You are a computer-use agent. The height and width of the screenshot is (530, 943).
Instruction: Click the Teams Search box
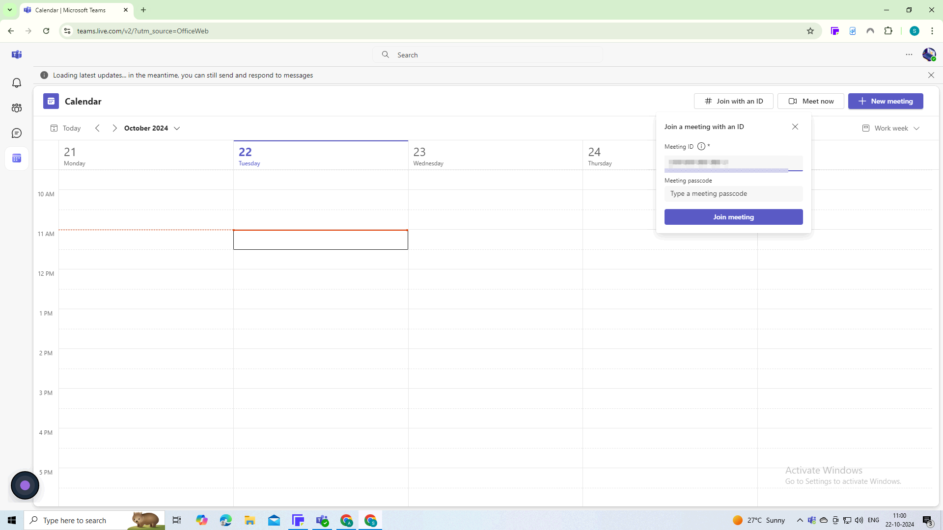click(488, 54)
